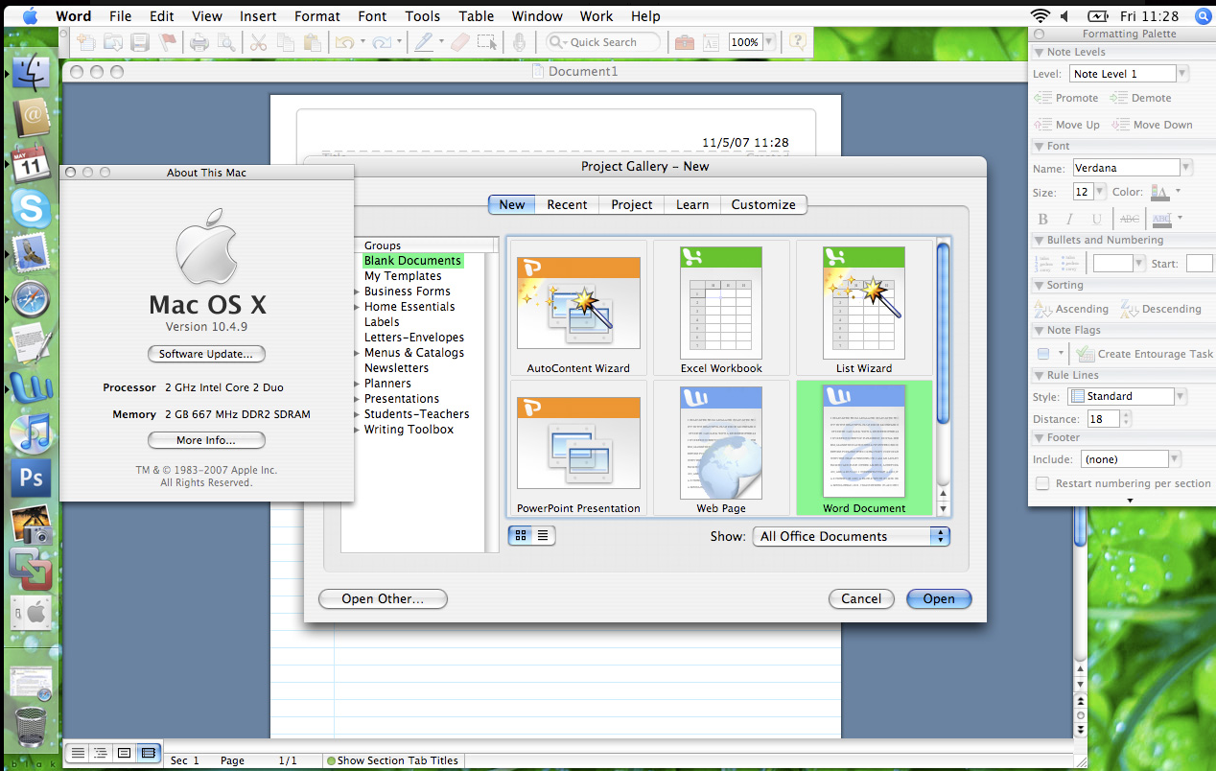
Task: Click the Help question mark icon
Action: 797,42
